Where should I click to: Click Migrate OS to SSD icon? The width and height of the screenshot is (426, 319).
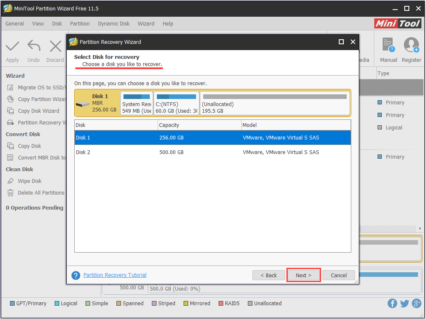(x=10, y=88)
